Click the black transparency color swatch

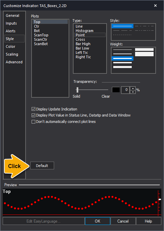116,90
